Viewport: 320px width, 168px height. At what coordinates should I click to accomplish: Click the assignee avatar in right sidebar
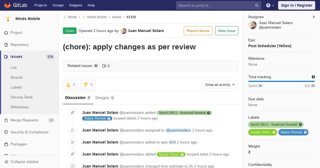[252, 25]
